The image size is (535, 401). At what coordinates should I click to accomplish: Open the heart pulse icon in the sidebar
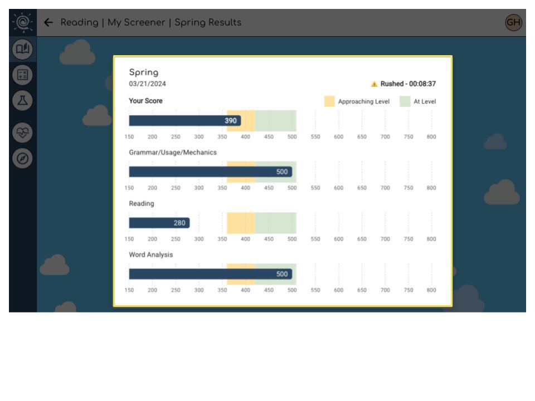tap(22, 133)
